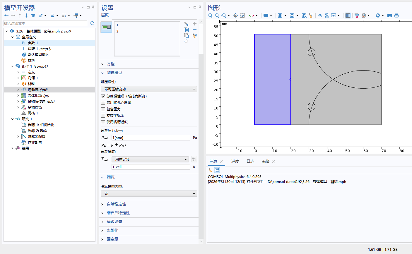Switch to the 日志 tab
The width and height of the screenshot is (412, 254).
coord(250,161)
